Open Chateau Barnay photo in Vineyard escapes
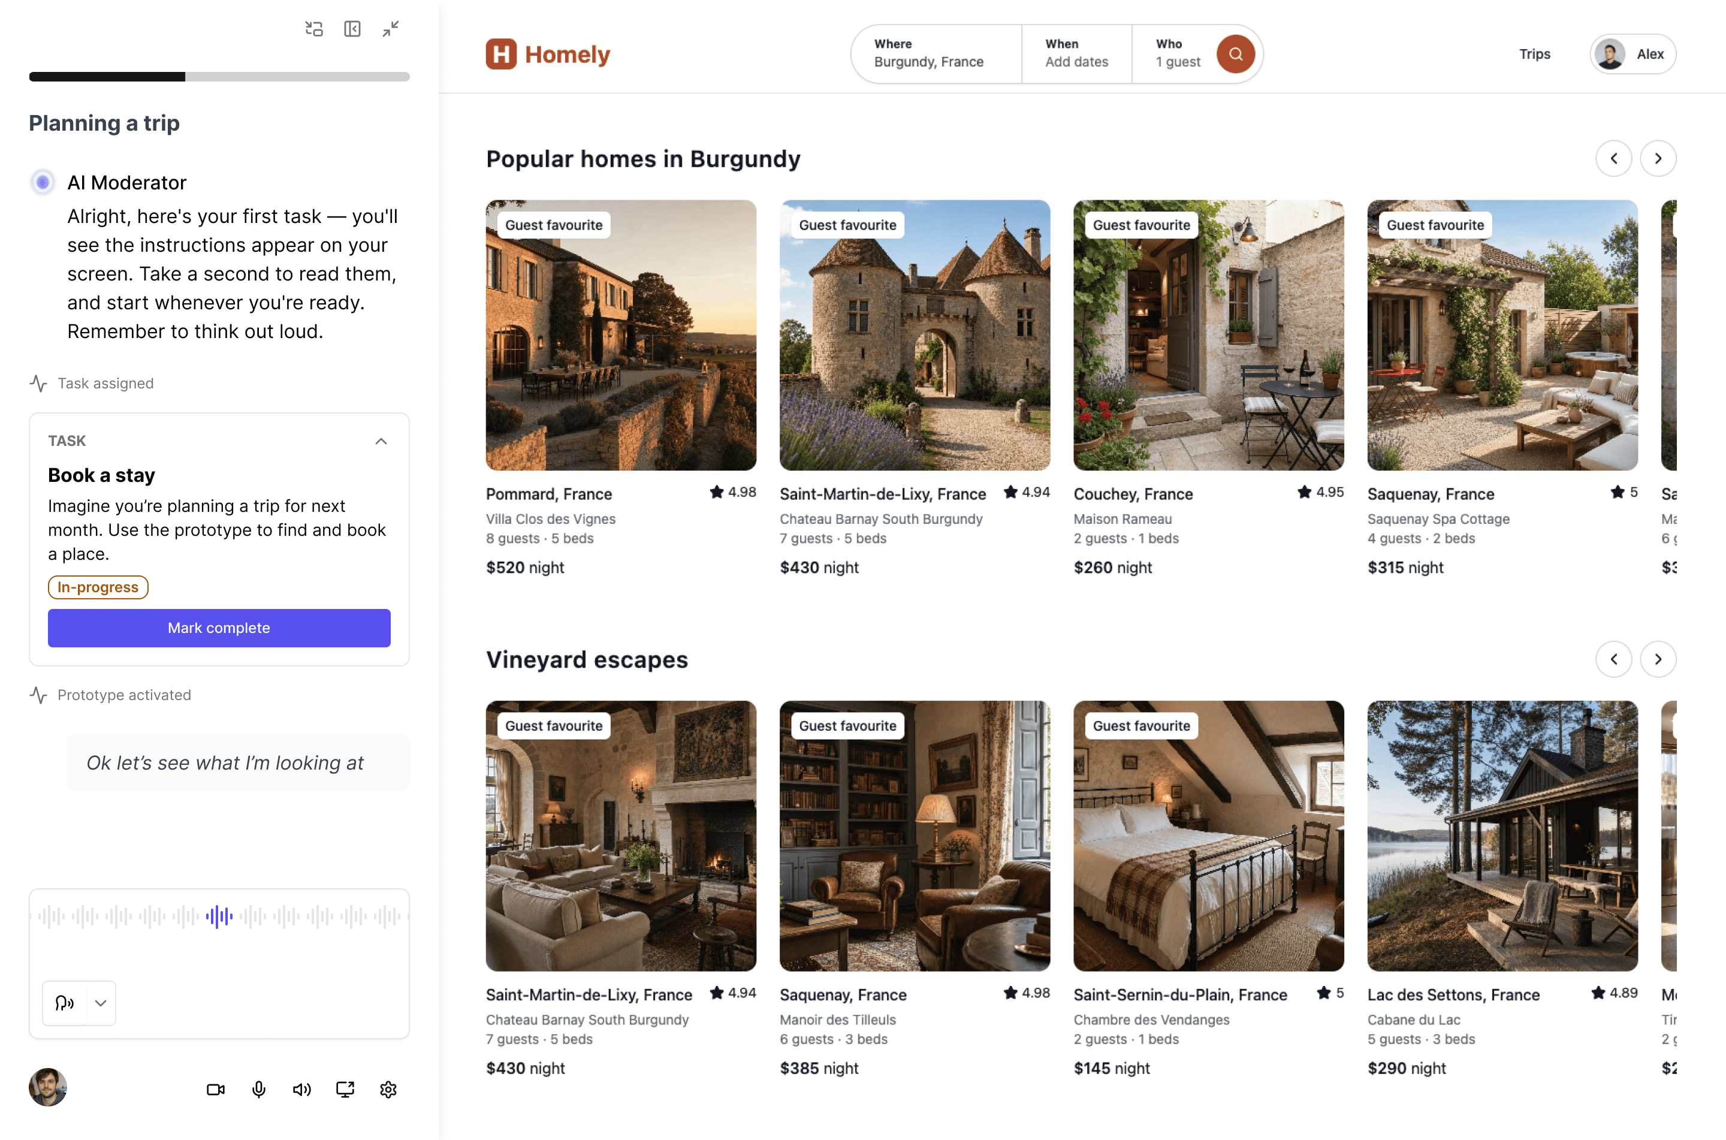 pyautogui.click(x=621, y=836)
